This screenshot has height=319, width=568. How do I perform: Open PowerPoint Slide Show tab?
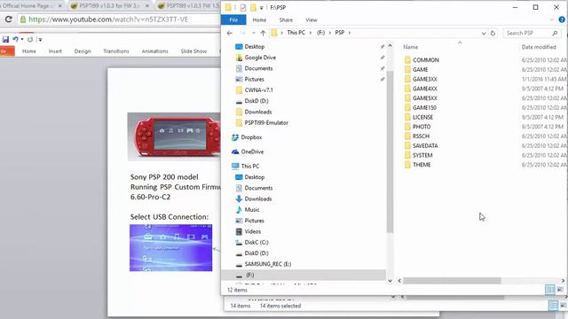[x=193, y=51]
